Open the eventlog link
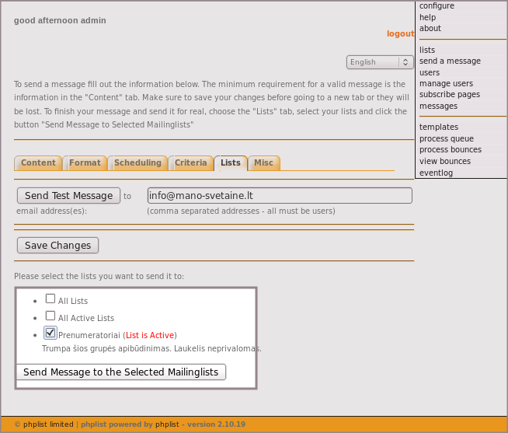 click(436, 173)
